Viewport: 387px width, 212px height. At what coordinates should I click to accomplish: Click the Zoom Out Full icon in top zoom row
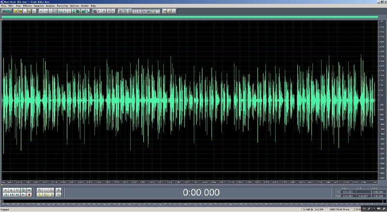pyautogui.click(x=51, y=190)
